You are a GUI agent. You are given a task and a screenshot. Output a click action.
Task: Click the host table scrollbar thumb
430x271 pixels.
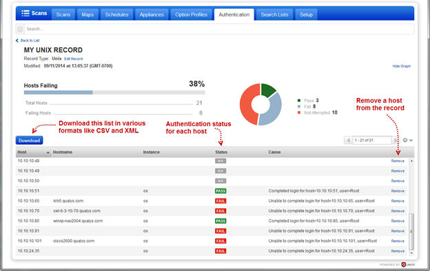pos(411,232)
